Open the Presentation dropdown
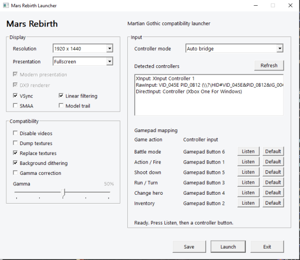 point(83,62)
